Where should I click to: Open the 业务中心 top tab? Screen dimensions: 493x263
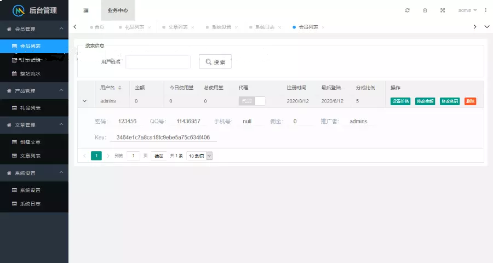[118, 10]
